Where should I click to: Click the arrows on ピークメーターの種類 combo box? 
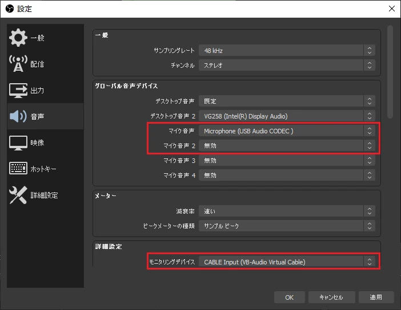pos(369,226)
